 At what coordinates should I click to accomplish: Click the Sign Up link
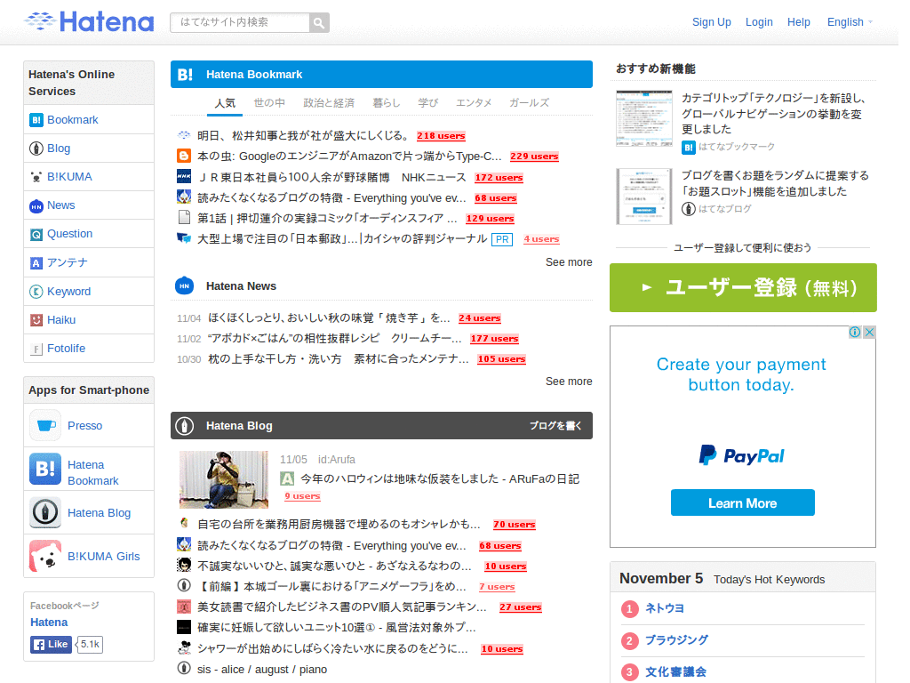click(x=712, y=22)
